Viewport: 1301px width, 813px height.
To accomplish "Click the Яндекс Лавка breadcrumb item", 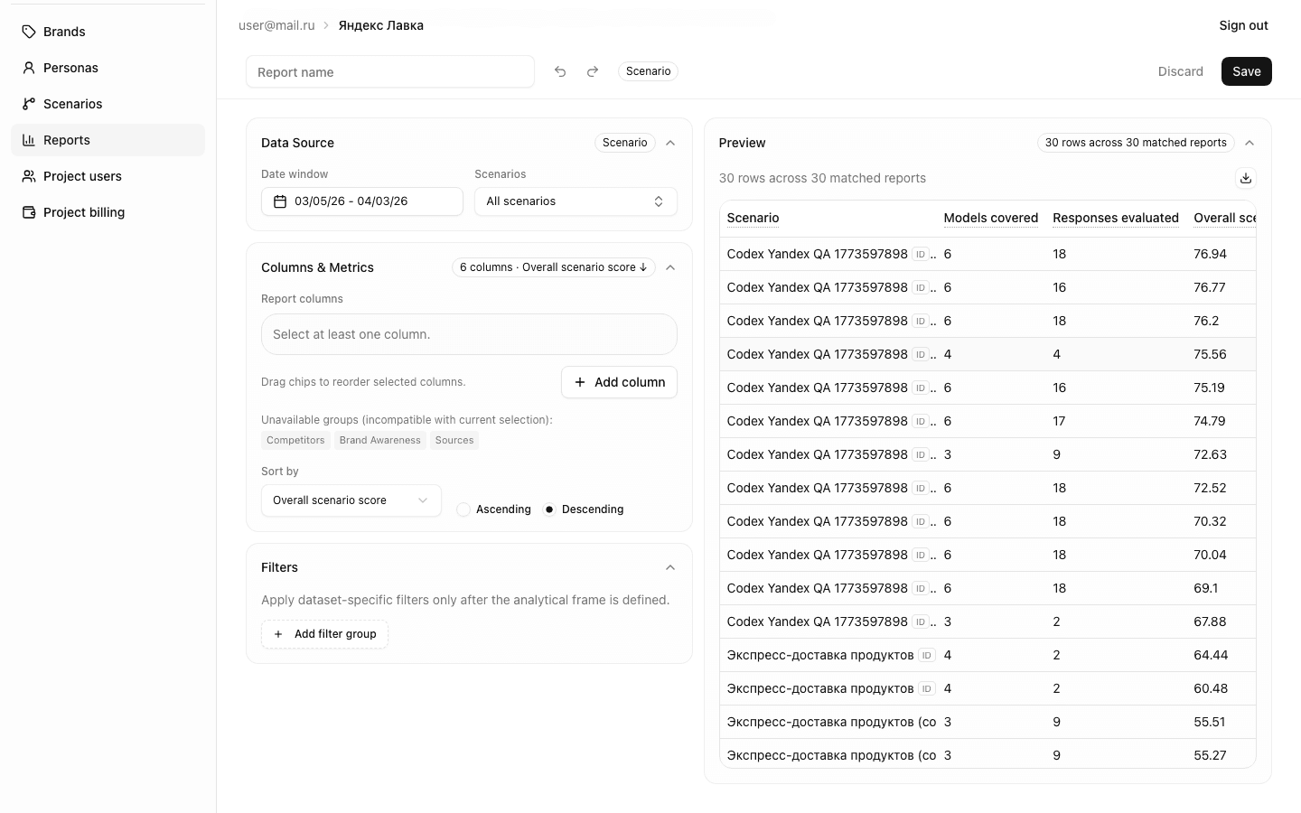I will (x=380, y=25).
